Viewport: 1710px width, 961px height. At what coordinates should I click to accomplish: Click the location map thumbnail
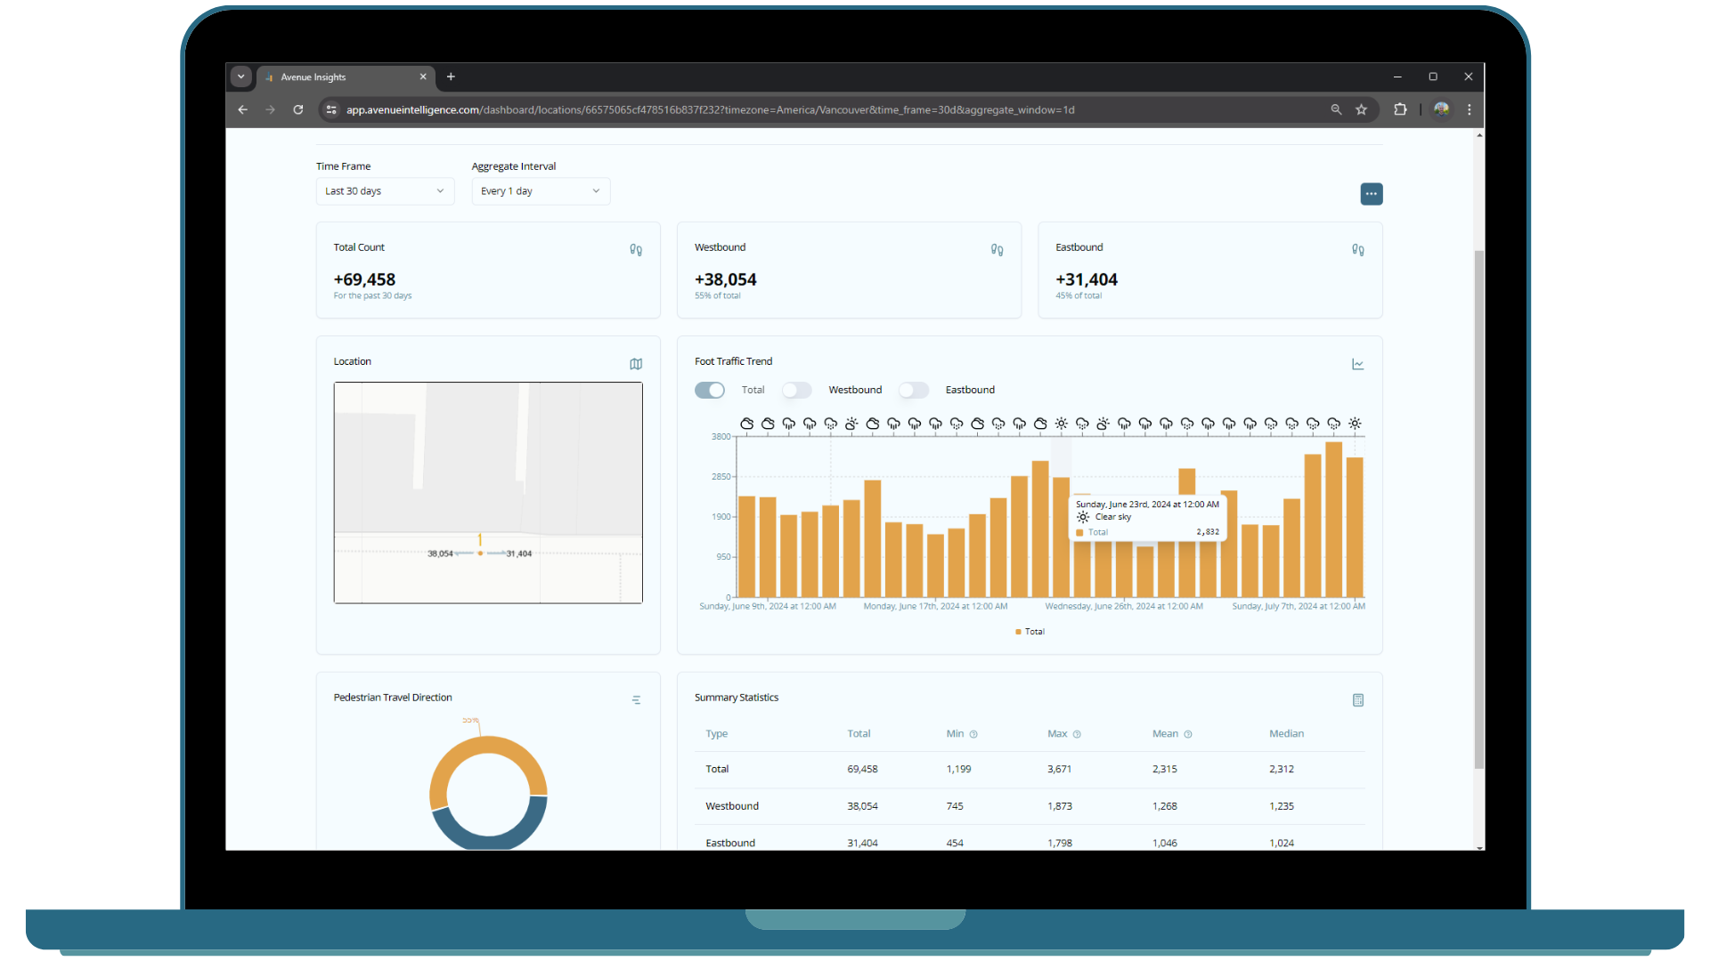point(488,493)
